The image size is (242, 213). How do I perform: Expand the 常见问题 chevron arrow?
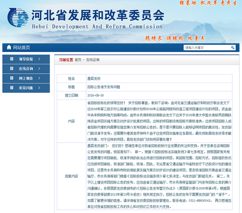pos(39,88)
